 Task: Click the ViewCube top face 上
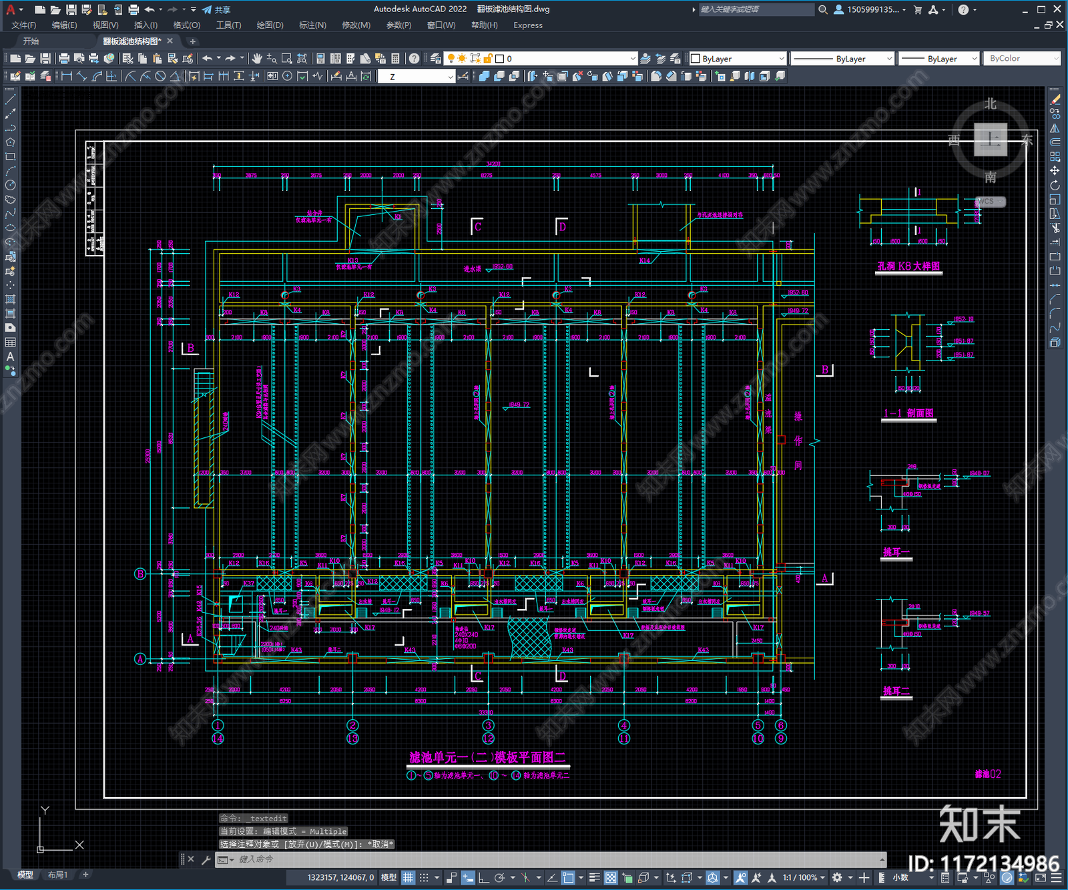(991, 140)
